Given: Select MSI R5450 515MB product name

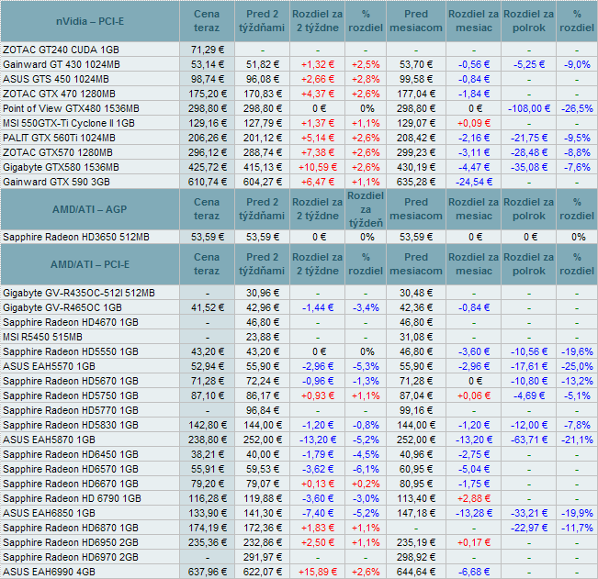Looking at the screenshot, I should coord(42,337).
